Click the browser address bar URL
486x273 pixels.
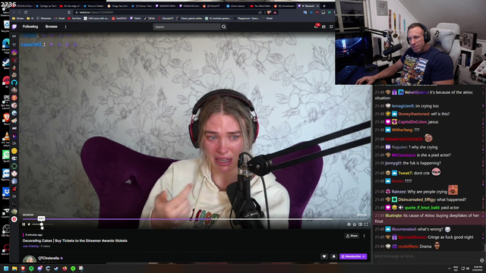coord(96,12)
